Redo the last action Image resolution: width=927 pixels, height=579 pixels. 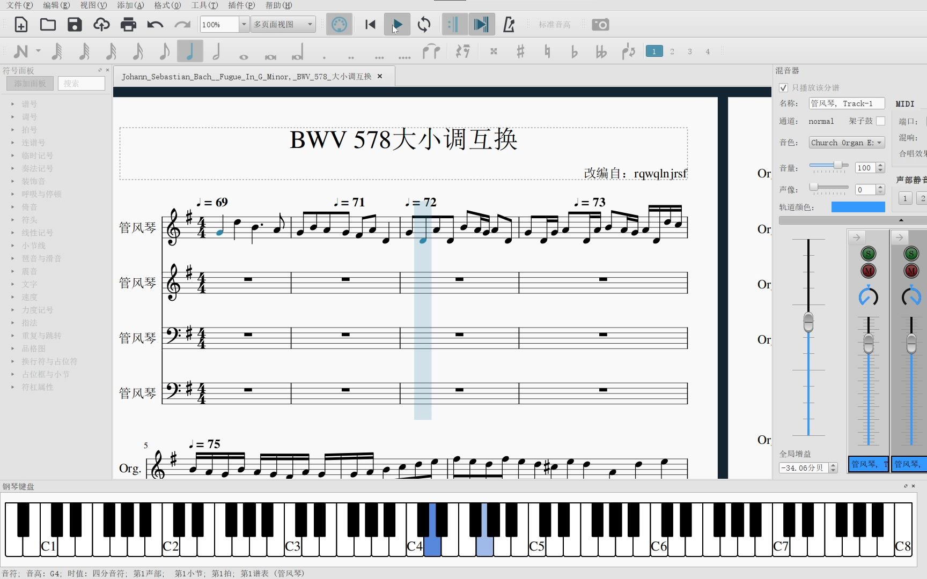click(182, 25)
